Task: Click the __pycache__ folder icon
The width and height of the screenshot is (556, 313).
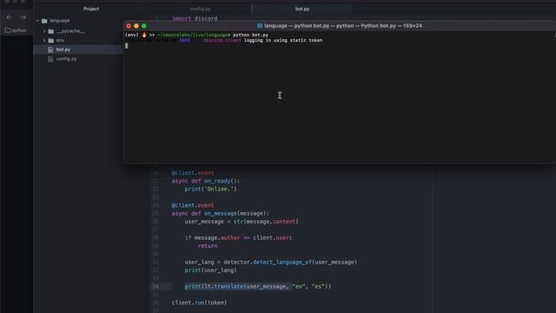Action: (51, 31)
